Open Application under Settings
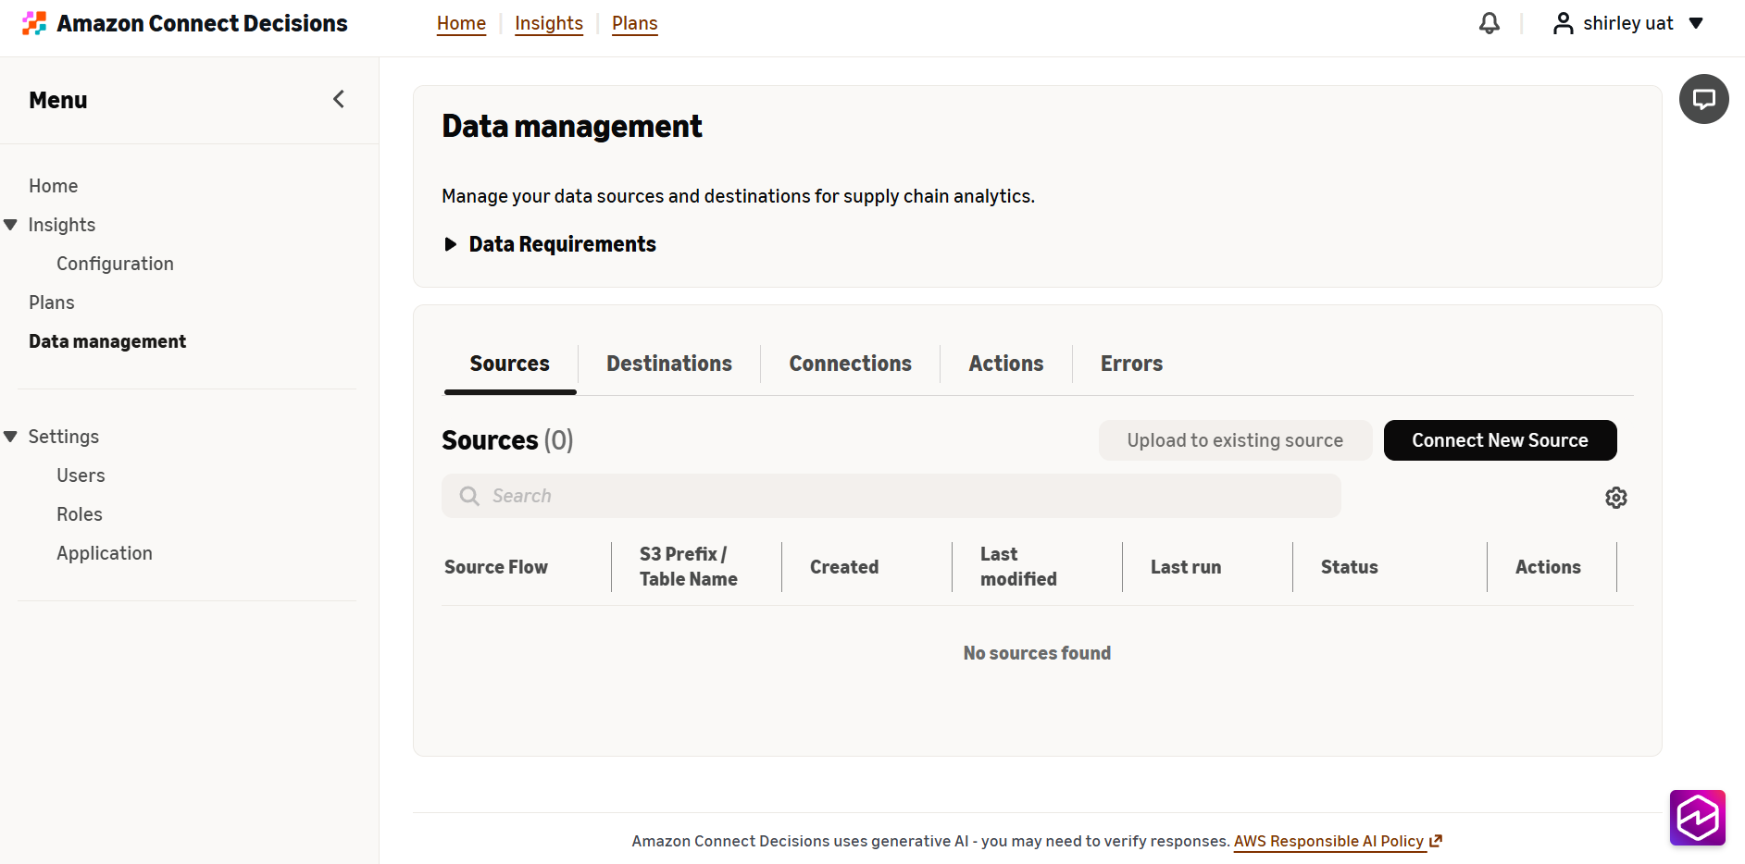Viewport: 1745px width, 864px height. (105, 553)
